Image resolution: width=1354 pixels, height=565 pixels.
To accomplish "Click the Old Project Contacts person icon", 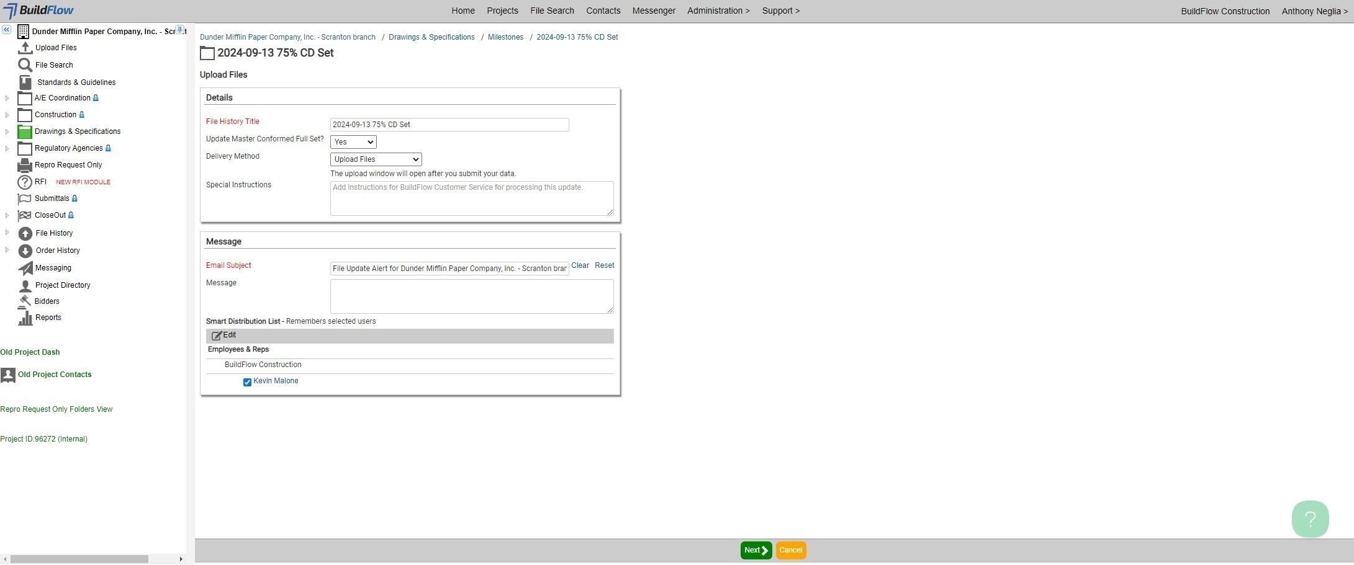I will (8, 375).
